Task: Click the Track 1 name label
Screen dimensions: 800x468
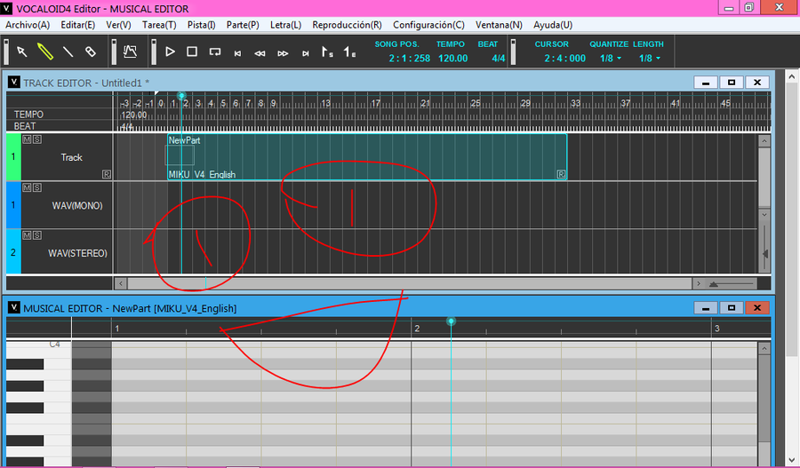Action: 71,157
